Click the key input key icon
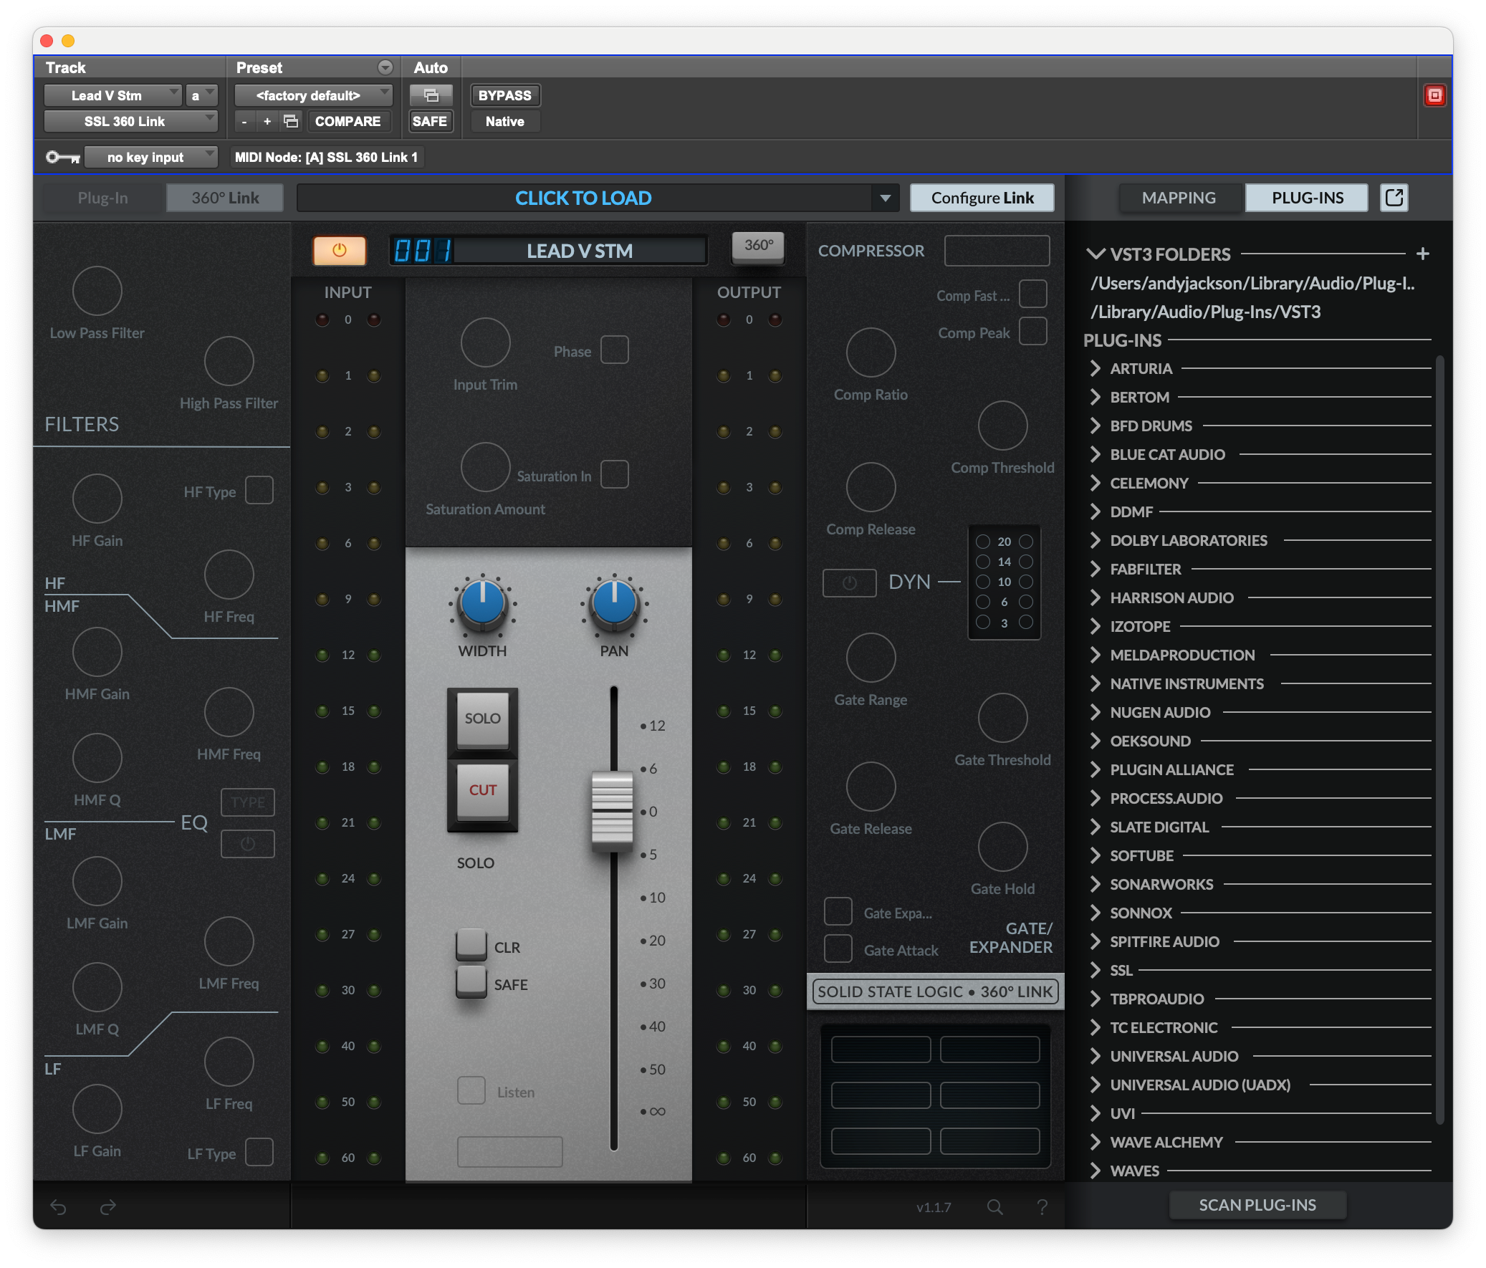The height and width of the screenshot is (1268, 1486). pos(62,157)
